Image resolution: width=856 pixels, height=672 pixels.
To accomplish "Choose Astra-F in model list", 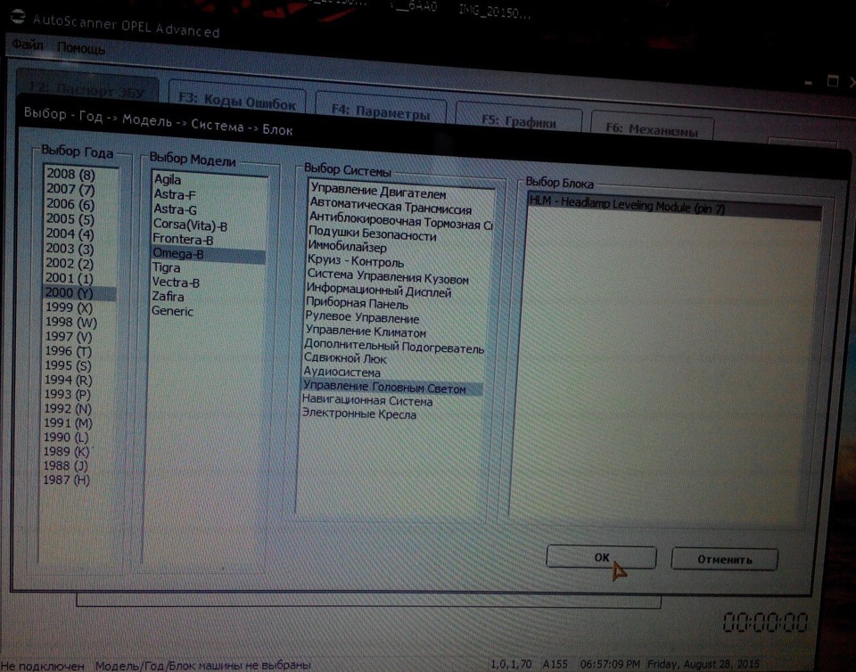I will click(x=175, y=194).
